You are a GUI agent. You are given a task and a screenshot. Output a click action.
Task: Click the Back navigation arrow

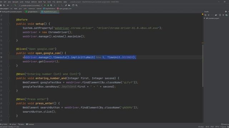point(8,5)
